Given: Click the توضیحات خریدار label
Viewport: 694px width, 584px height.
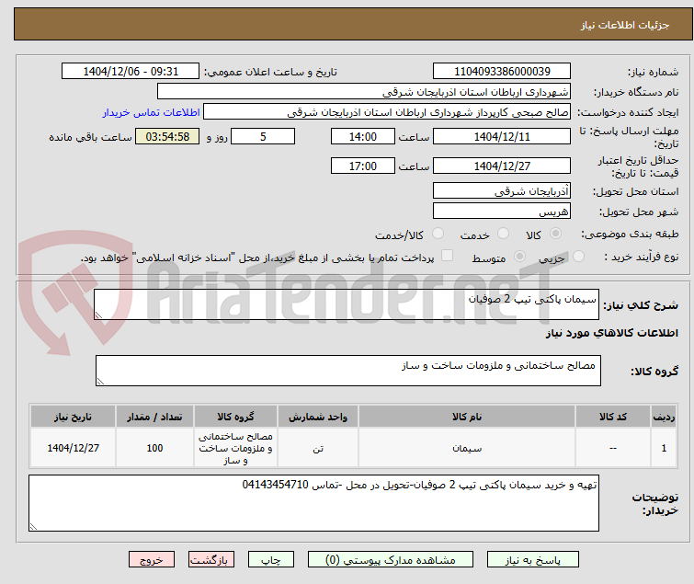Looking at the screenshot, I should 655,504.
